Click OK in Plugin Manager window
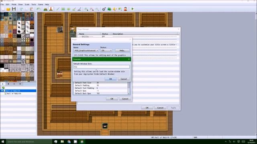This screenshot has width=257, height=144. pos(147,108)
